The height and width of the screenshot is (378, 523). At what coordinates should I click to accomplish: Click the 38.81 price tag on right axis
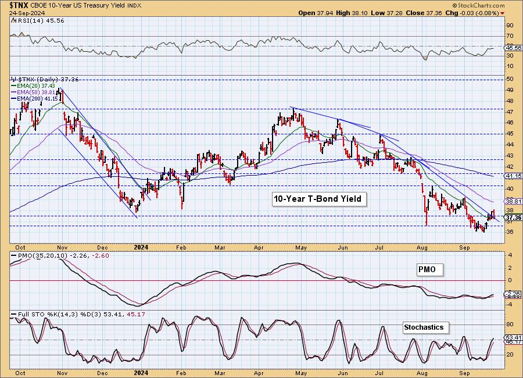coord(514,202)
